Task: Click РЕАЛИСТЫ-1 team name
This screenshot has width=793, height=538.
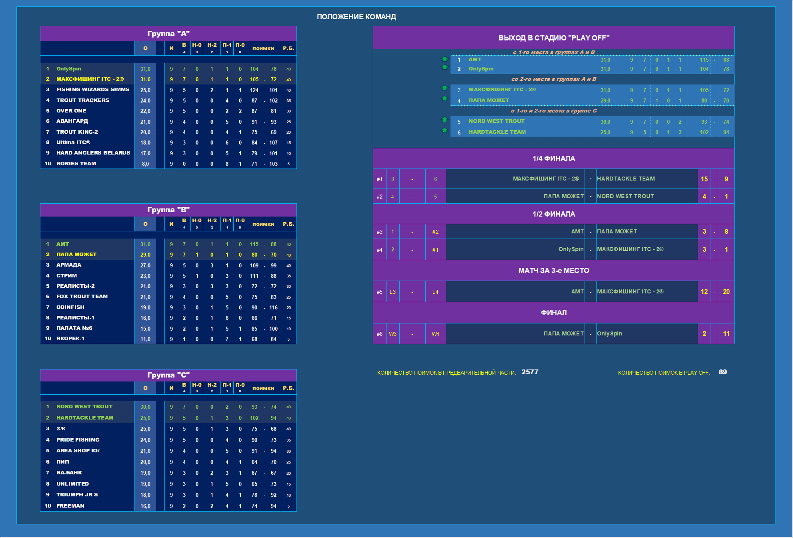Action: (75, 318)
